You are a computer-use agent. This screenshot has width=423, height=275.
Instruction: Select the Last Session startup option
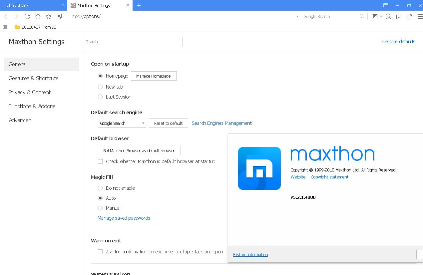point(100,97)
